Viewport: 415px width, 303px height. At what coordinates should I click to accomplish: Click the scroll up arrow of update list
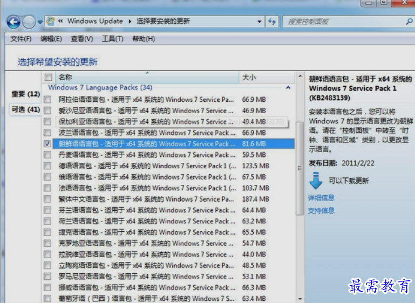pyautogui.click(x=300, y=76)
